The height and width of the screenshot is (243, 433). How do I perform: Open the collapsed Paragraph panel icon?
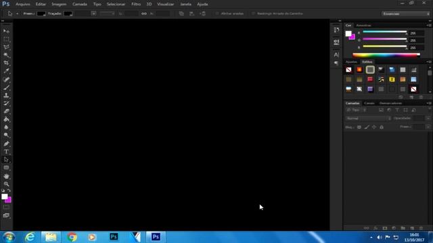pyautogui.click(x=336, y=63)
